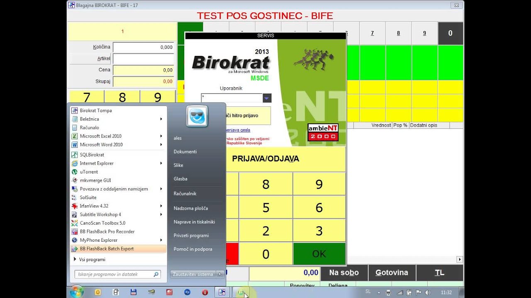Viewport: 531px width, 298px height.
Task: Click the Zaustavitev sistema shutdown button
Action: 193,274
